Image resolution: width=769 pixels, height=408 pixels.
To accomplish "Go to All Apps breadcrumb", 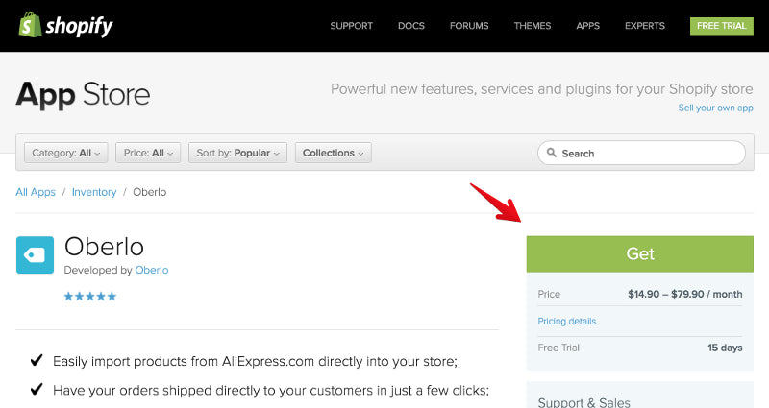I will pyautogui.click(x=36, y=192).
